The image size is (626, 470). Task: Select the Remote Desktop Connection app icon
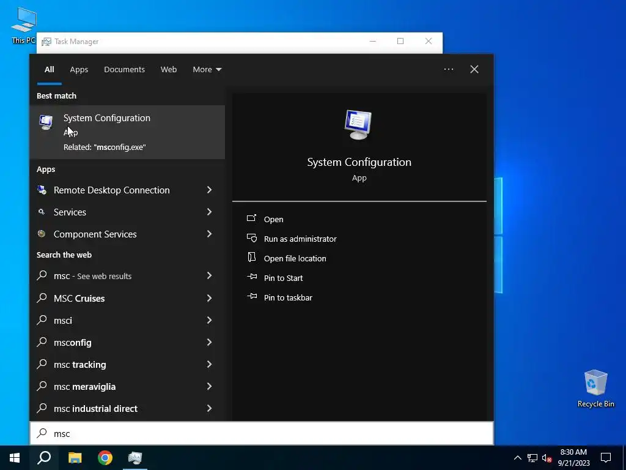coord(42,190)
